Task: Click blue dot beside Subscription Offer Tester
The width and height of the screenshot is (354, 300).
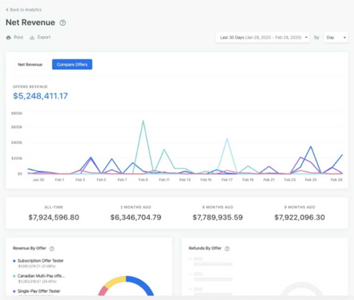Action: (x=14, y=261)
